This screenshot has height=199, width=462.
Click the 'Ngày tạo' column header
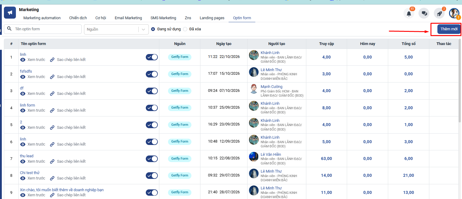[224, 44]
